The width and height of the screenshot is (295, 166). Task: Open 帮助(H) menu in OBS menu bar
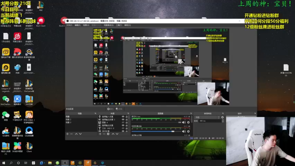pos(127,25)
